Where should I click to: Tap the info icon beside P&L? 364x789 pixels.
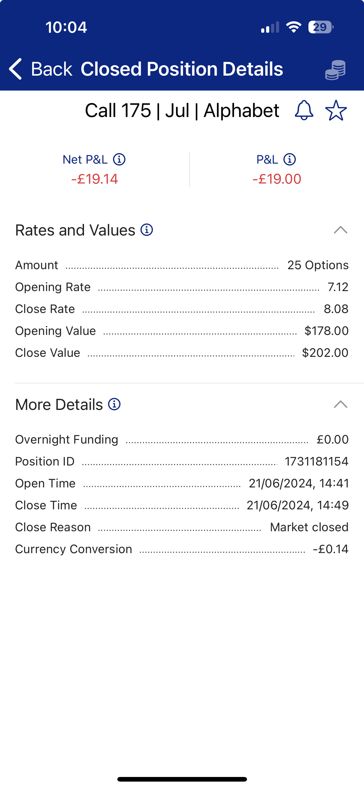tap(290, 160)
